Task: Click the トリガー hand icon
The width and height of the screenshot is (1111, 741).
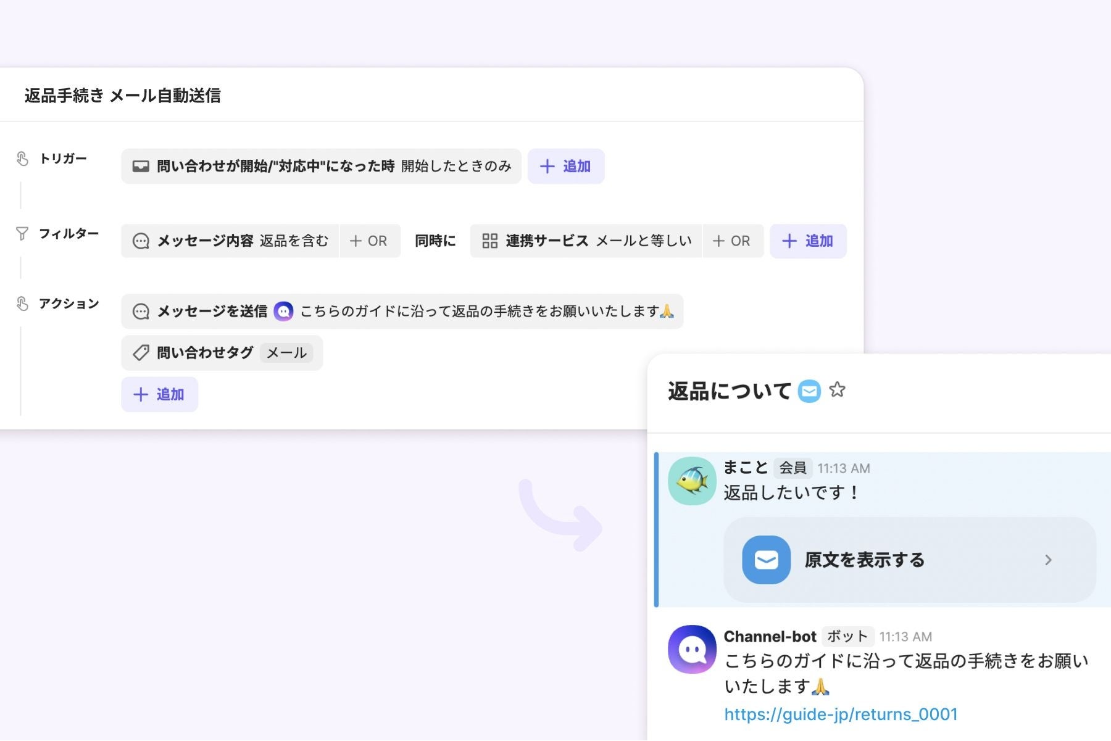Action: [22, 159]
